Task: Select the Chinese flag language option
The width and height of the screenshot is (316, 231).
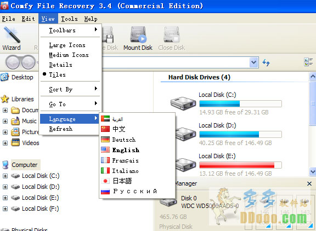Action: tap(105, 129)
